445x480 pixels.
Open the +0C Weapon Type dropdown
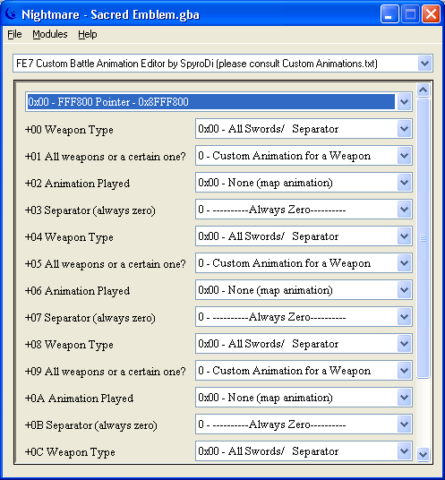point(404,451)
